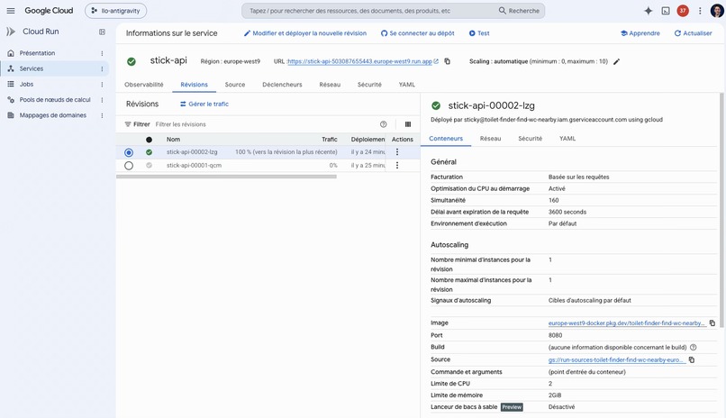Open the revision Conteneurs tab
Screen dimensions: 726x418
pyautogui.click(x=446, y=139)
